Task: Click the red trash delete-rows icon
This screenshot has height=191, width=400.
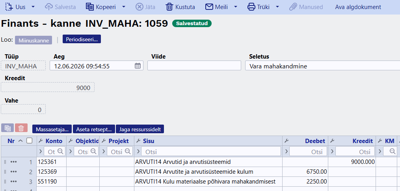Action: pyautogui.click(x=21, y=129)
